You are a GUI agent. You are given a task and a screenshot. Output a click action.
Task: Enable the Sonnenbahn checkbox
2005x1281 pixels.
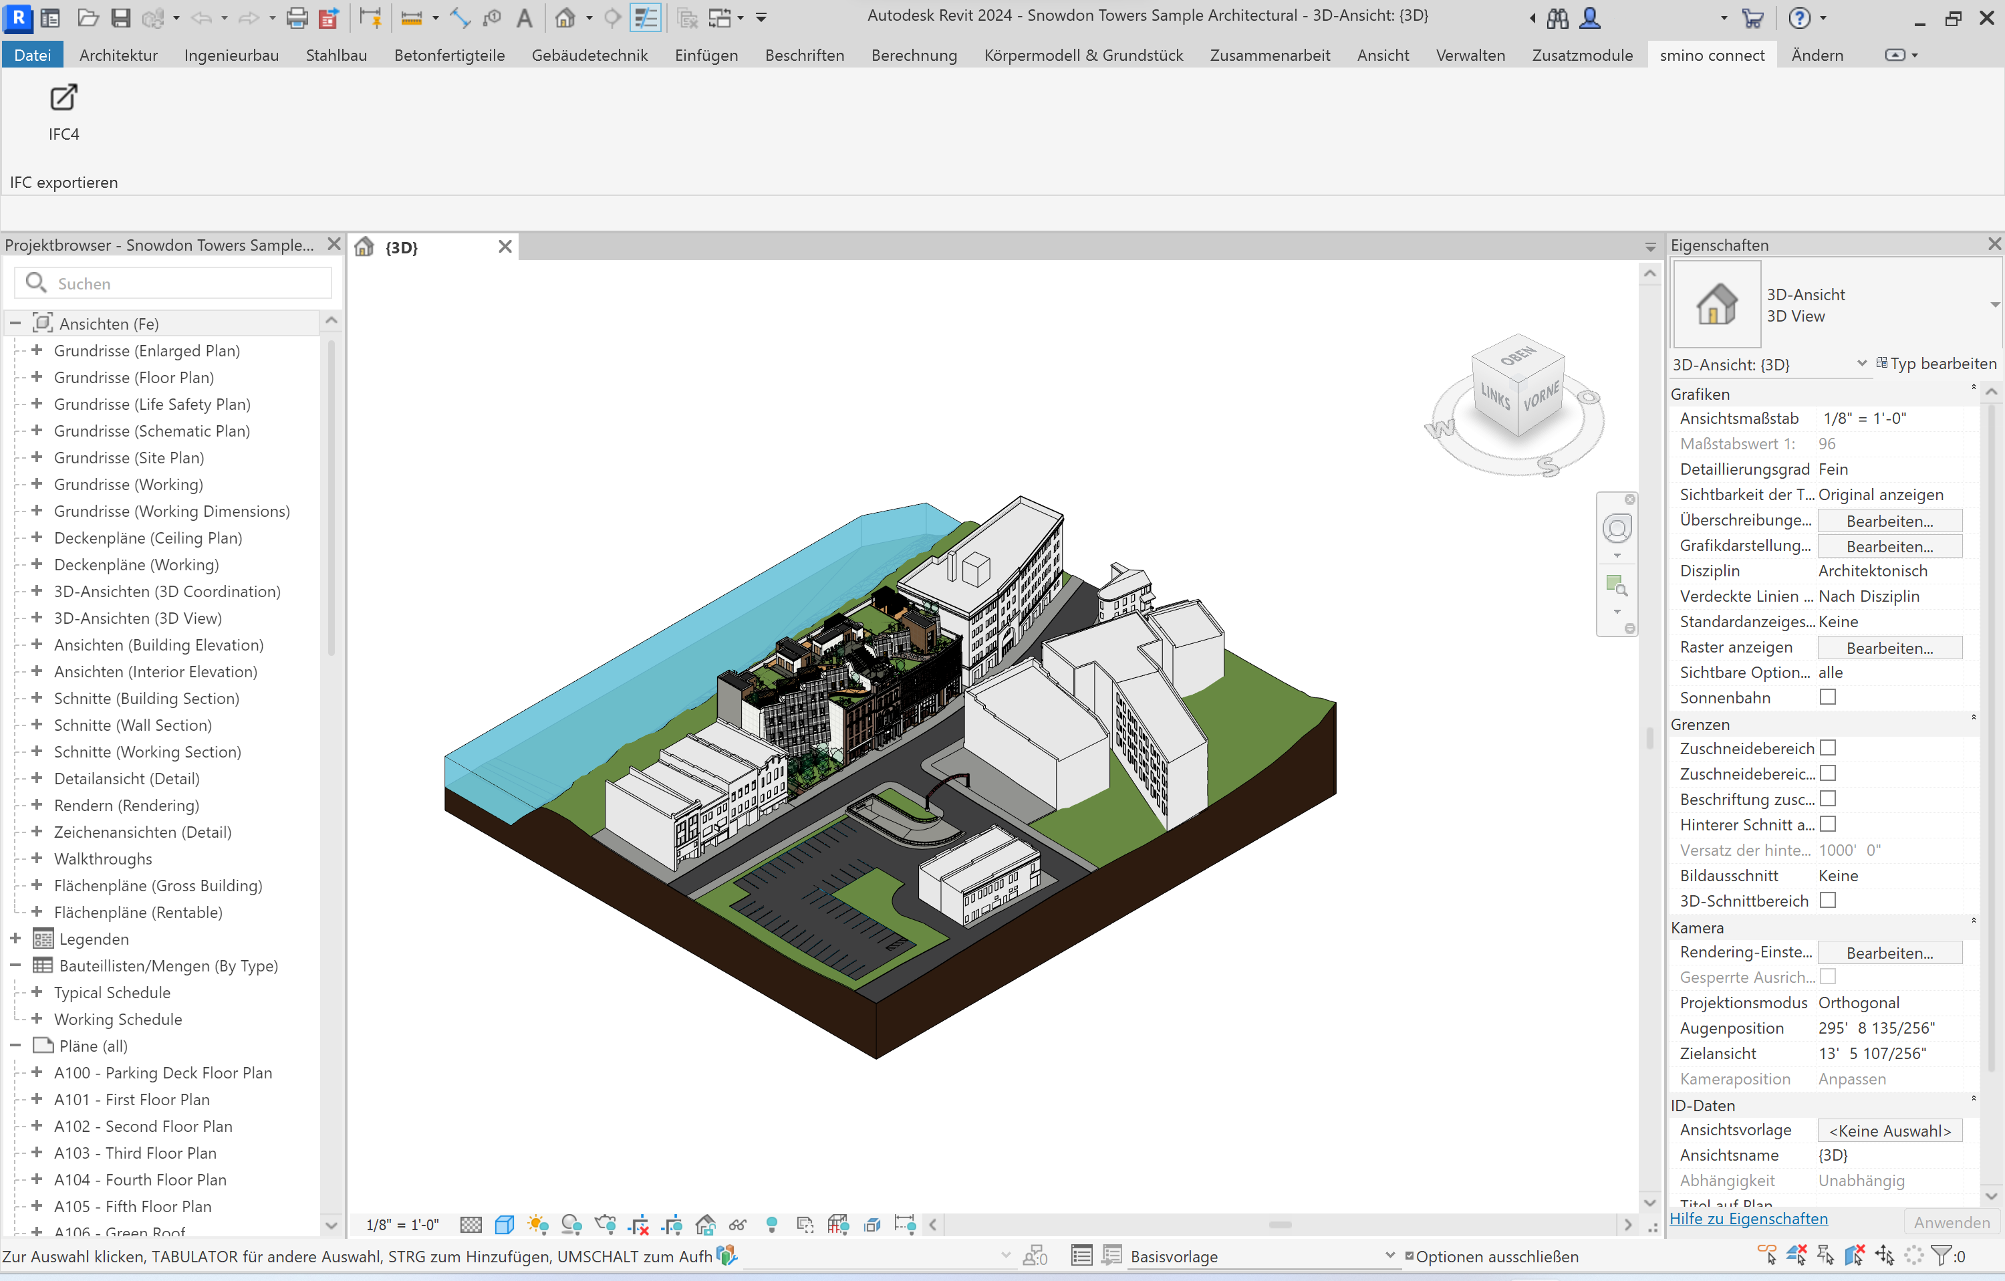pos(1827,697)
